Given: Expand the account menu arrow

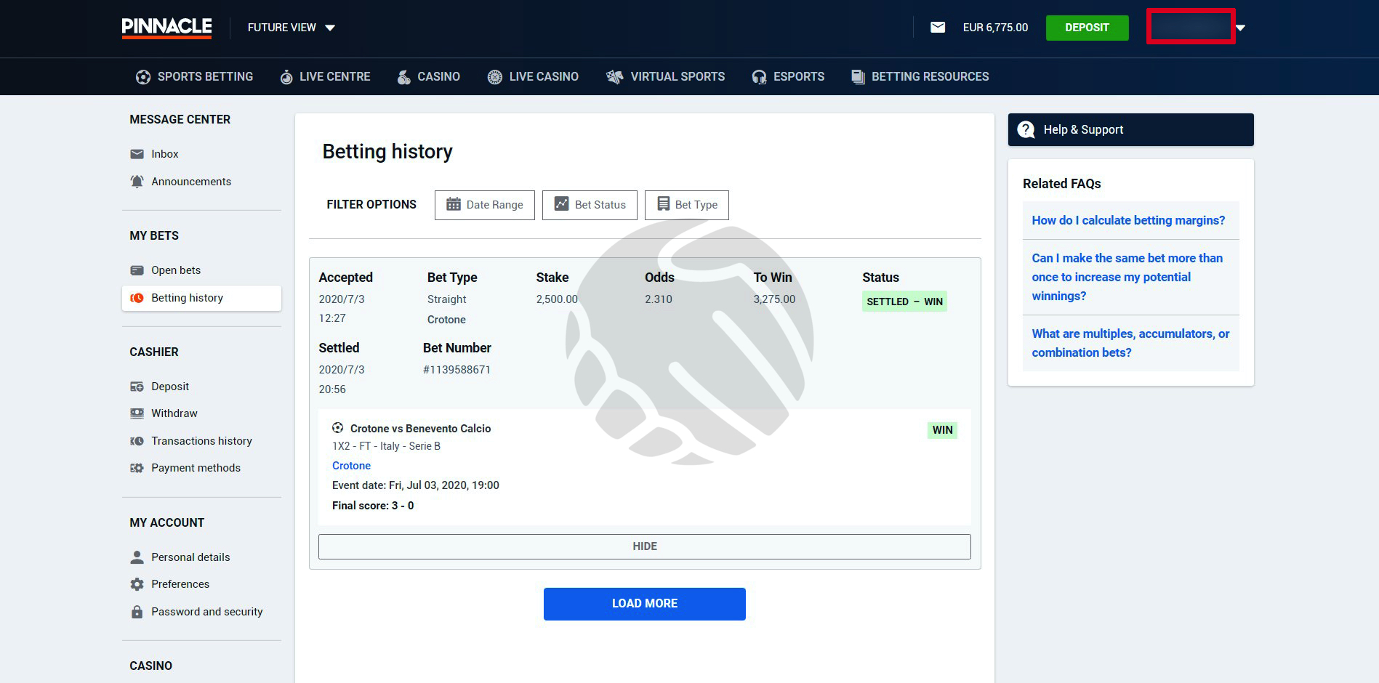Looking at the screenshot, I should 1240,28.
